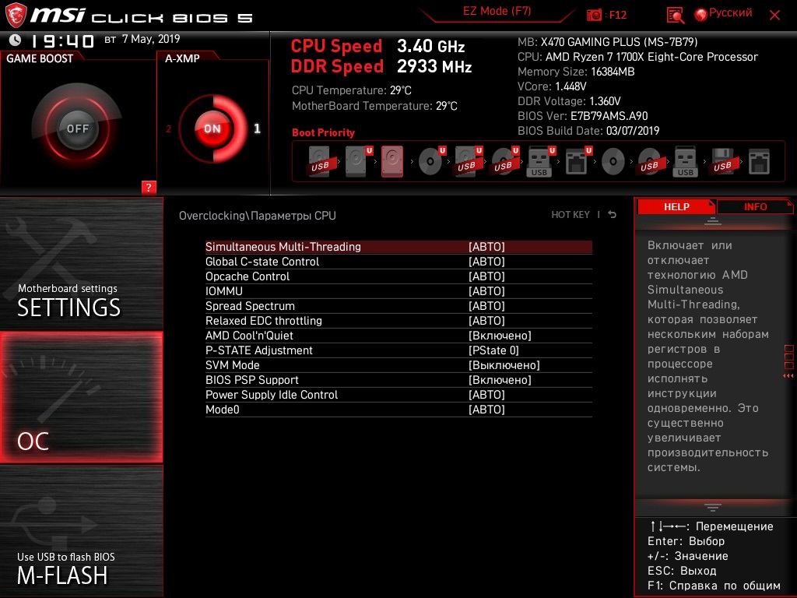This screenshot has height=598, width=797.
Task: Open Spread Spectrum value dropdown
Action: pos(486,305)
